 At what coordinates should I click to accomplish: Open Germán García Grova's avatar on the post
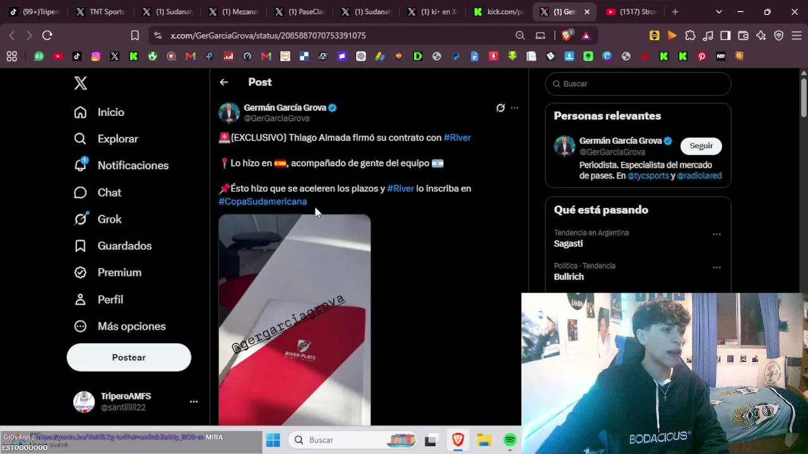pyautogui.click(x=229, y=113)
